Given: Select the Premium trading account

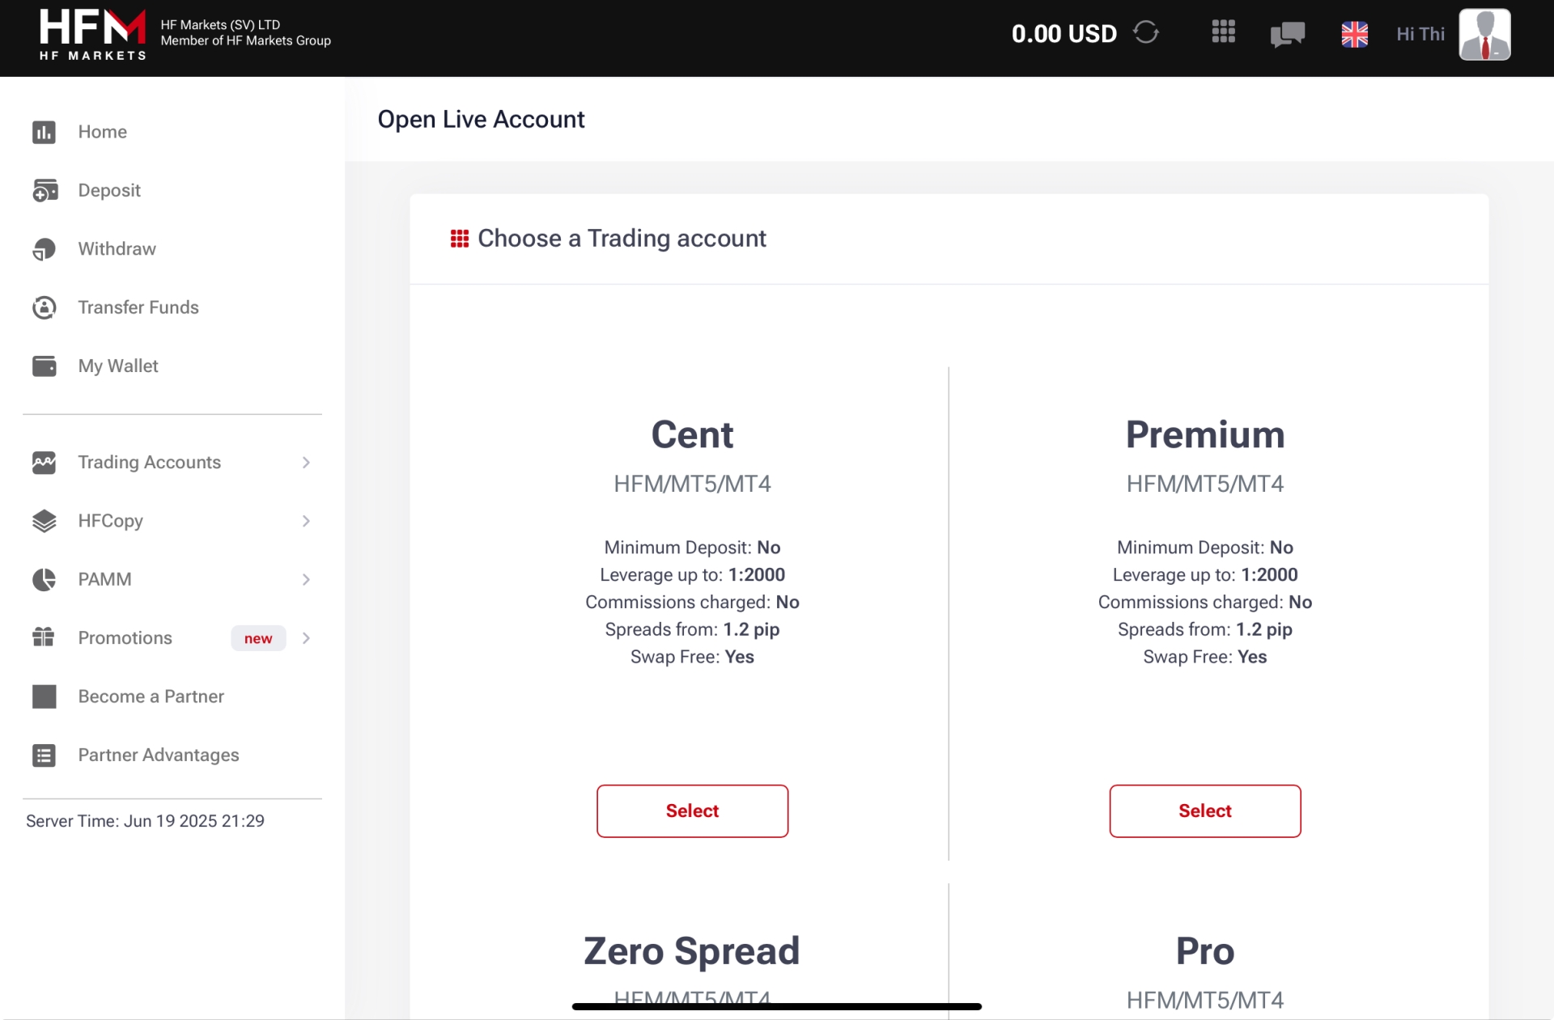Looking at the screenshot, I should tap(1204, 810).
